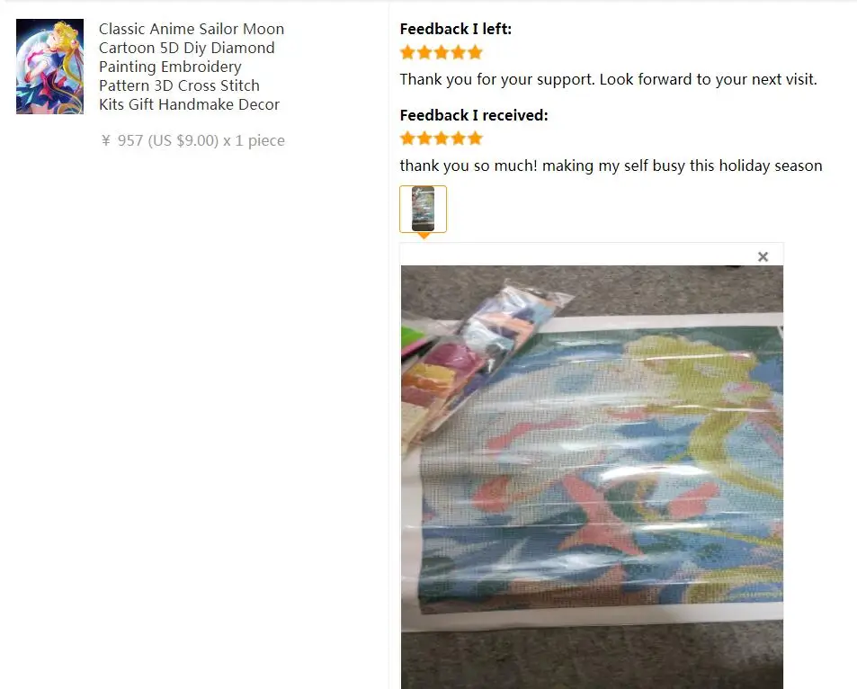Click fourth star under Feedback I received
Screen dimensions: 857x689
pos(459,139)
